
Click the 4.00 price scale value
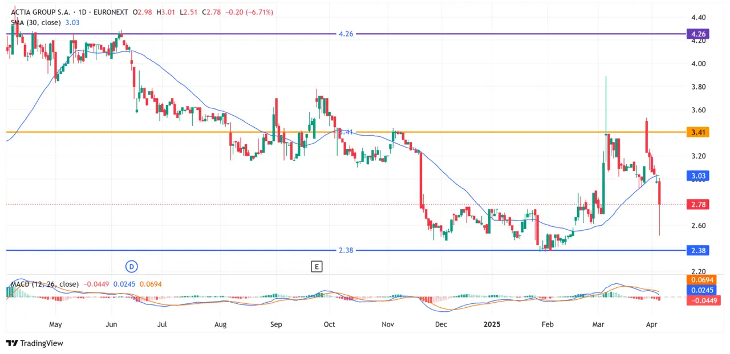pyautogui.click(x=699, y=64)
